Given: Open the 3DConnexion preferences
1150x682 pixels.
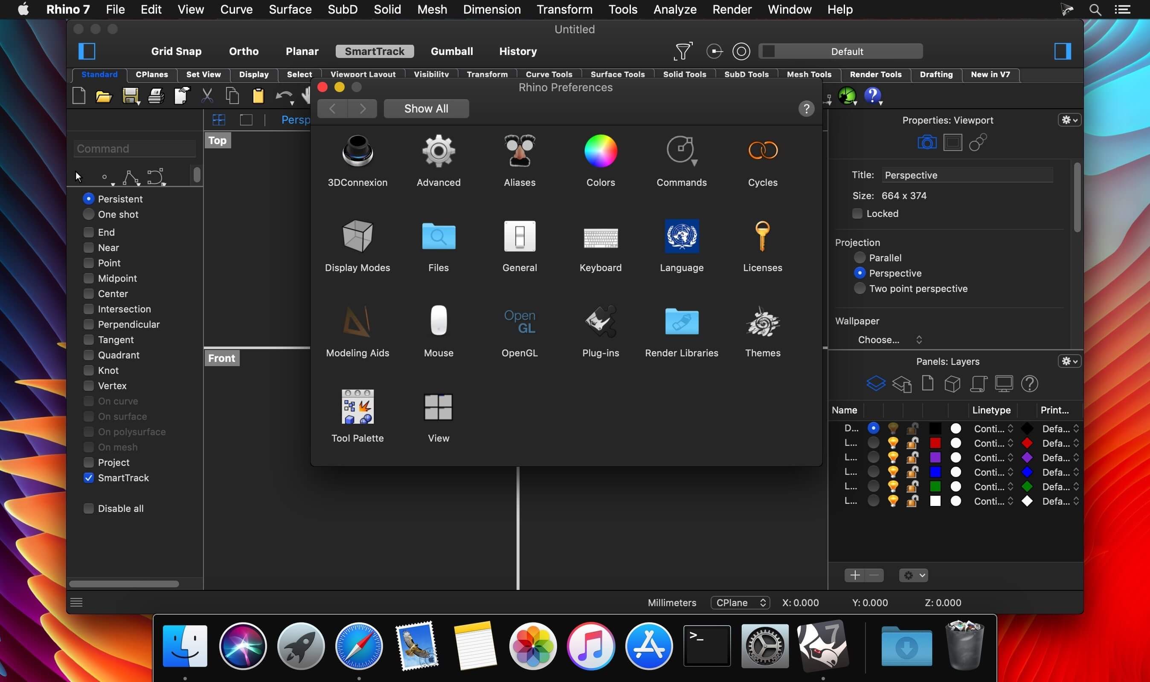Looking at the screenshot, I should 357,161.
